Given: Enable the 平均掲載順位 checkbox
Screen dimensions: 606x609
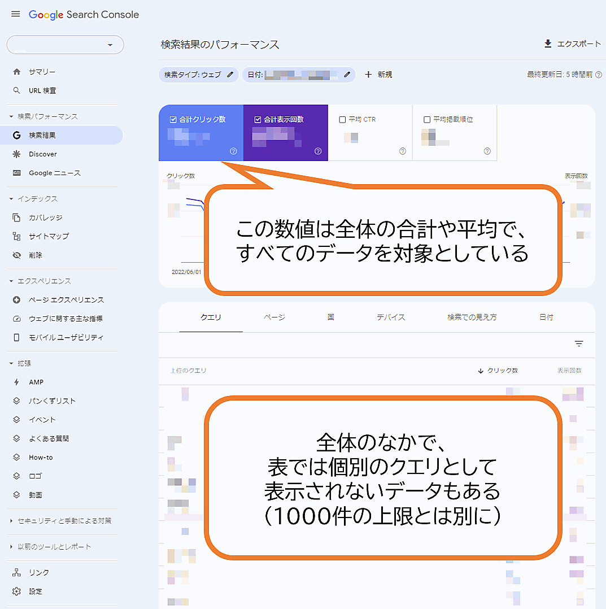Looking at the screenshot, I should coord(427,120).
